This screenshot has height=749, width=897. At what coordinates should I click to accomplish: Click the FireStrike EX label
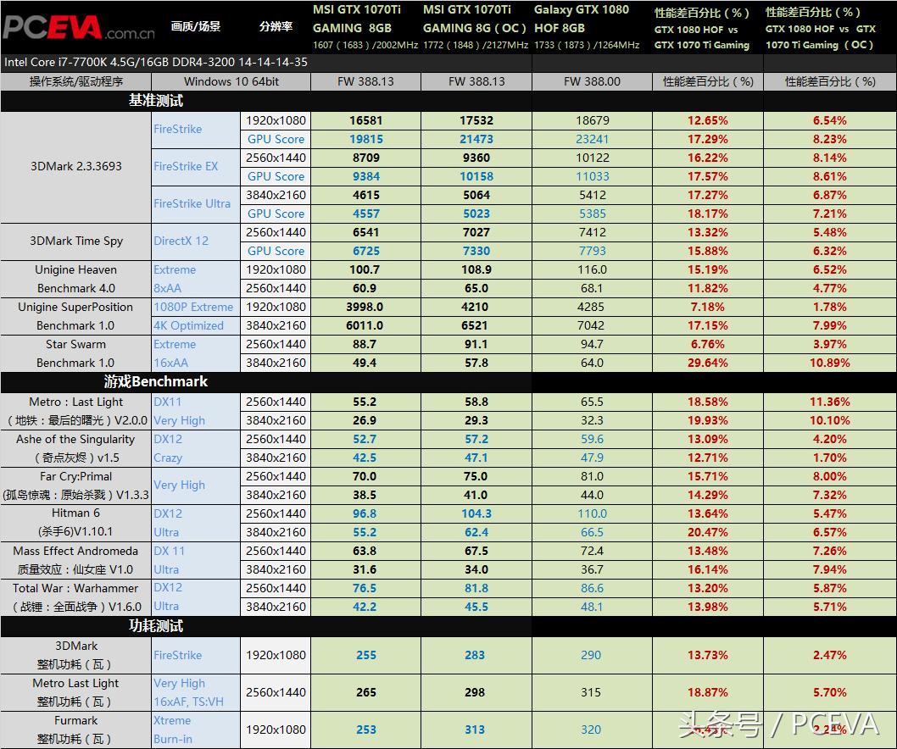point(186,166)
